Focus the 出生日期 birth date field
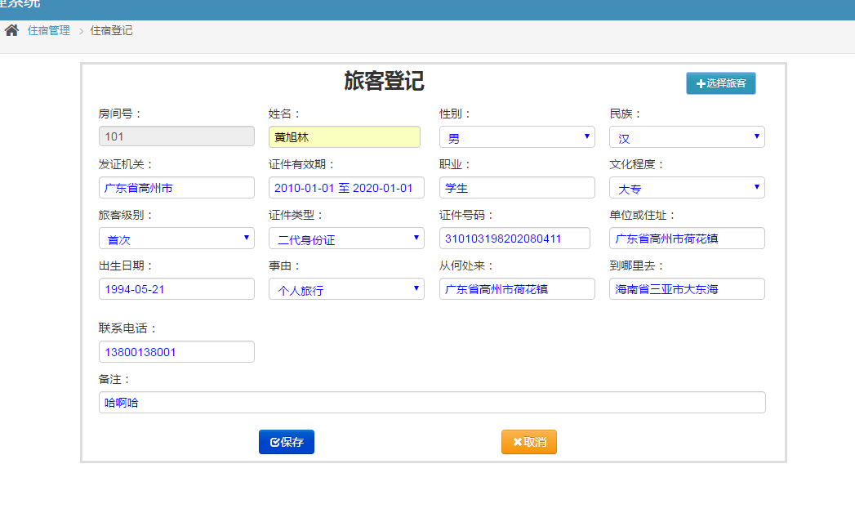Viewport: 855px width, 513px height. (176, 289)
